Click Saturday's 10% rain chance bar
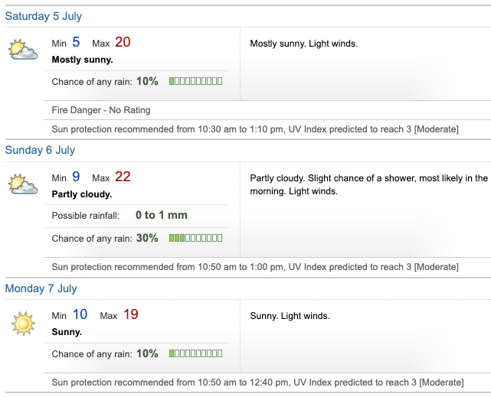491x397 pixels. click(x=195, y=81)
